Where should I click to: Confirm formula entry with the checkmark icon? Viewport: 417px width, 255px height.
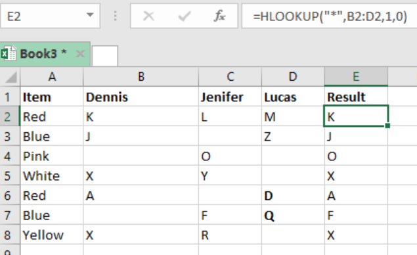point(184,16)
